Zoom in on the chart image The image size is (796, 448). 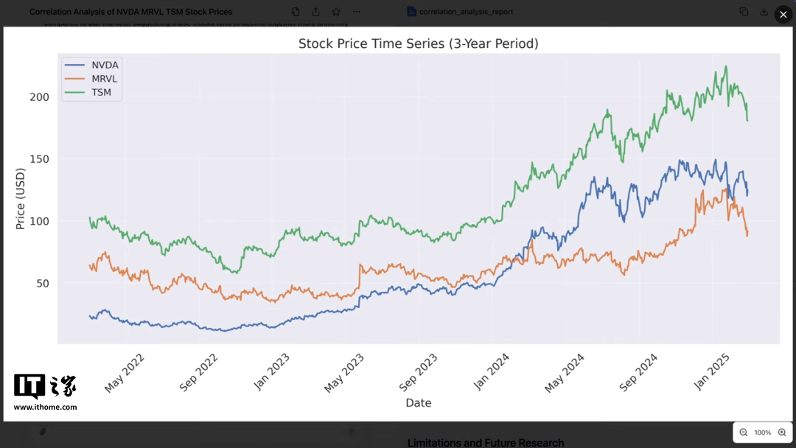(782, 433)
